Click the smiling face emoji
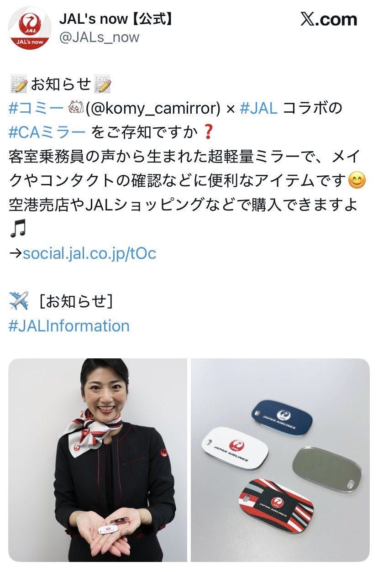This screenshot has width=378, height=572. [x=357, y=181]
